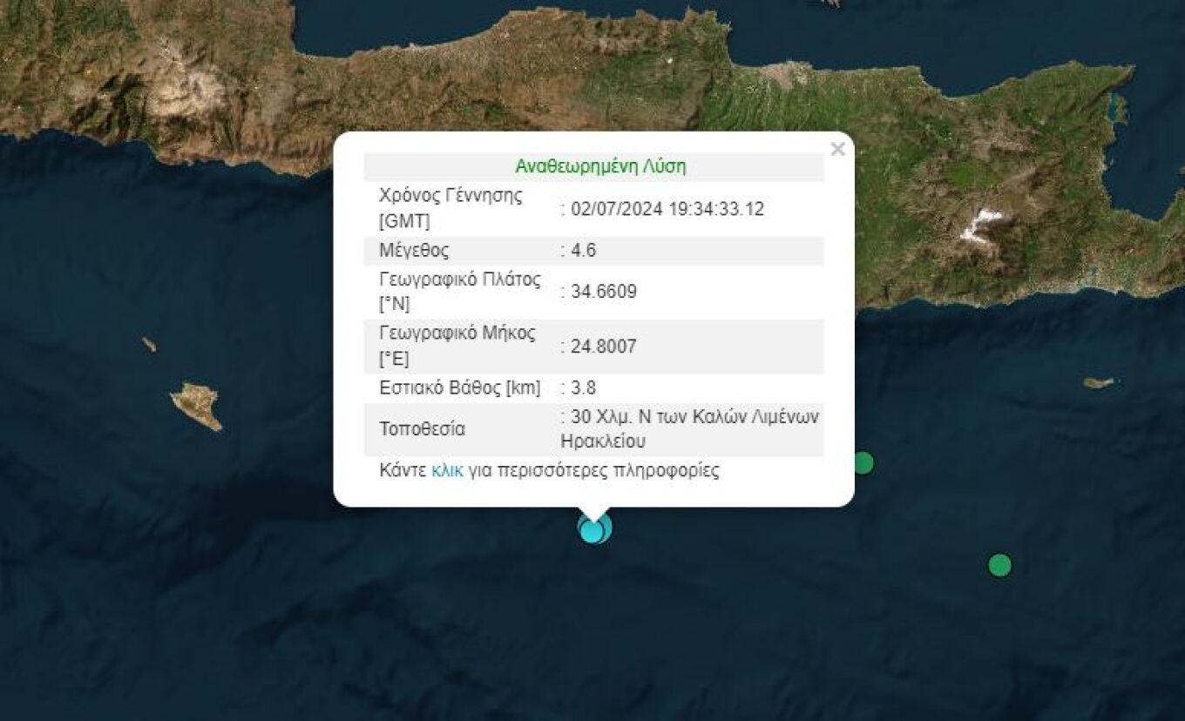1185x721 pixels.
Task: Select the green earthquake marker at lower right
Action: click(x=999, y=565)
